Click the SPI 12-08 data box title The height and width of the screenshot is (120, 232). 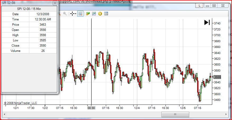click(x=9, y=3)
